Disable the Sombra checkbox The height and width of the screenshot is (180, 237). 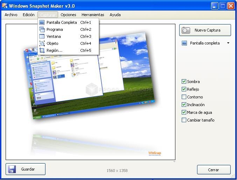click(x=184, y=82)
